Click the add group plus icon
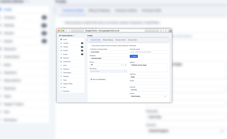227x139 pixels. (x=125, y=65)
